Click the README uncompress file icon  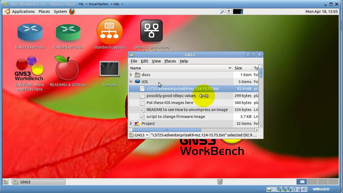(142, 110)
